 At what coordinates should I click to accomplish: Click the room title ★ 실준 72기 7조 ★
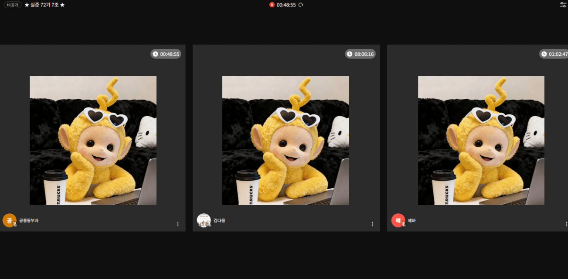[x=45, y=5]
